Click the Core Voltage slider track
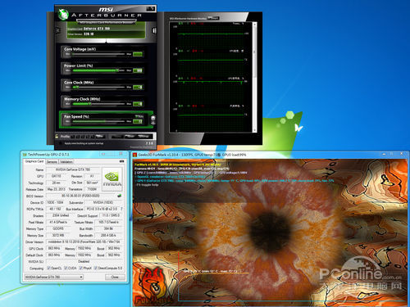 pyautogui.click(x=98, y=54)
